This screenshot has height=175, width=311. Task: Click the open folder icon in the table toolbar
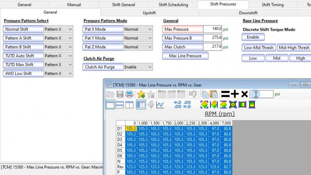110,94
